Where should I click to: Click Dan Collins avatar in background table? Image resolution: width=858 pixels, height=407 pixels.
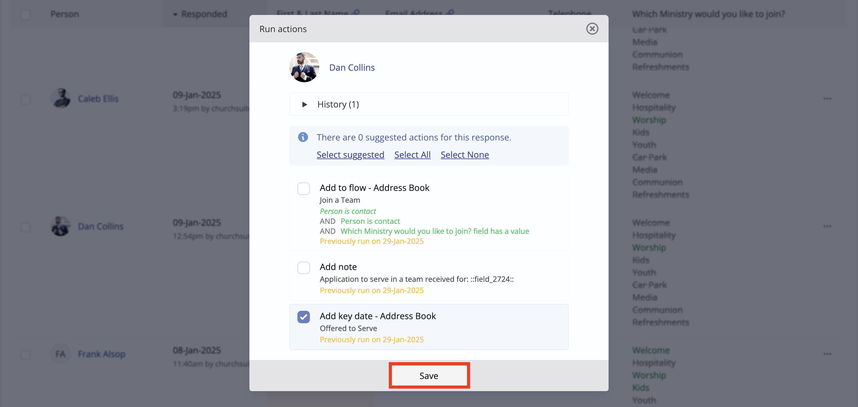(60, 226)
